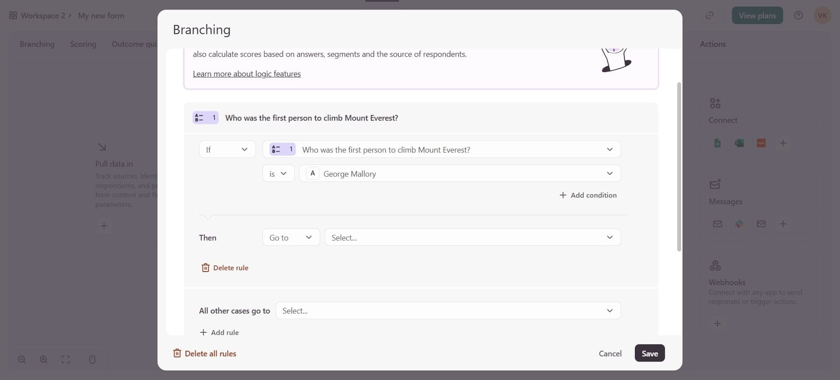The image size is (840, 380).
Task: Click the Delete all rules trash icon
Action: click(x=177, y=353)
